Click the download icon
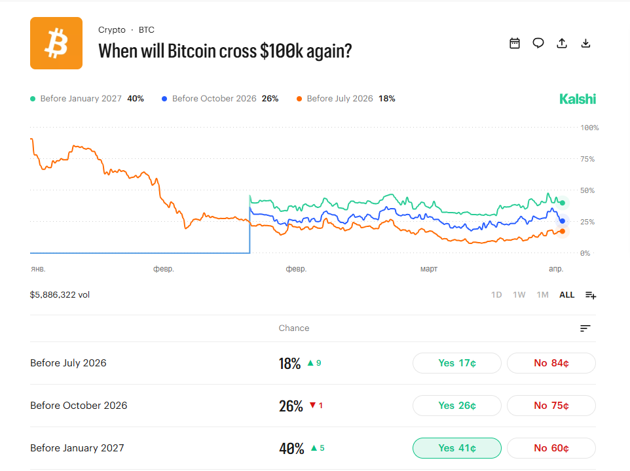The width and height of the screenshot is (630, 471). (x=586, y=43)
